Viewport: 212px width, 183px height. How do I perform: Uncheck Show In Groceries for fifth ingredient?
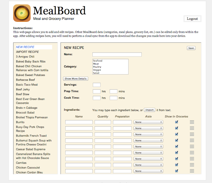click(x=177, y=146)
